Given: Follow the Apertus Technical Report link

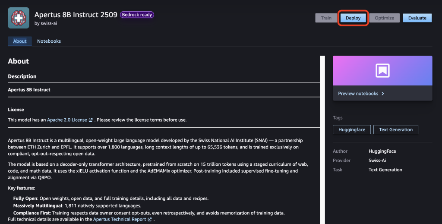Looking at the screenshot, I should 120,219.
